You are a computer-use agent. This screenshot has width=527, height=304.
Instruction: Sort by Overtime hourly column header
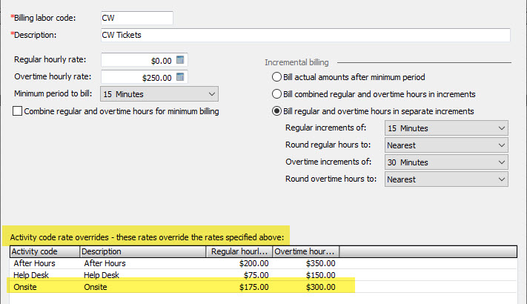306,251
